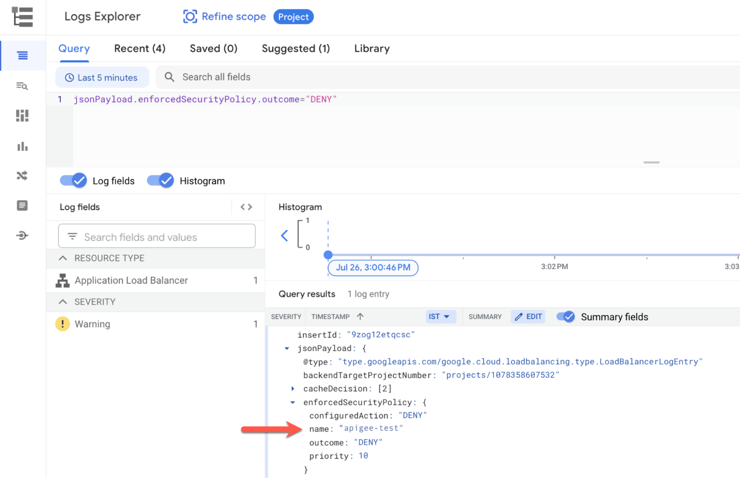
Task: Open Logs Explorer list icon in sidebar
Action: [x=23, y=55]
